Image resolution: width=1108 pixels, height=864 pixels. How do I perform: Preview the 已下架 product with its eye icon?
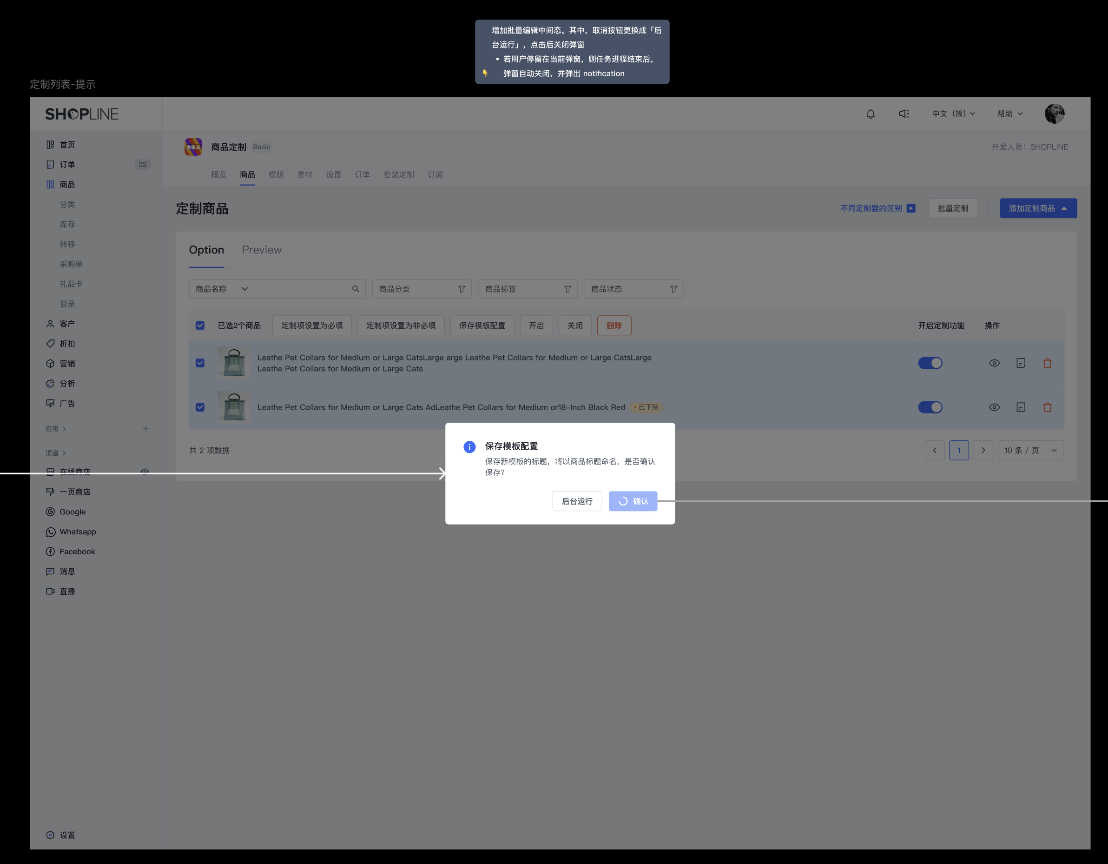(994, 407)
